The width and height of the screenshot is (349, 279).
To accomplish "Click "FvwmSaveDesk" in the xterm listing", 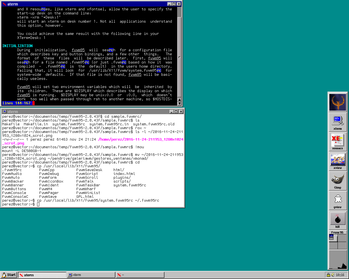I will coord(89,170).
